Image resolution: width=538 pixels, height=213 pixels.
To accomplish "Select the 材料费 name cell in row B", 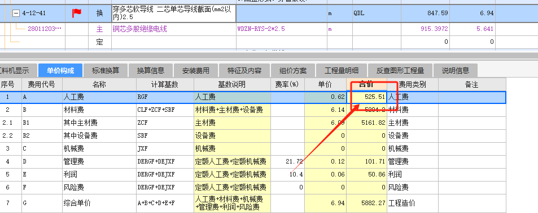I will [99, 110].
